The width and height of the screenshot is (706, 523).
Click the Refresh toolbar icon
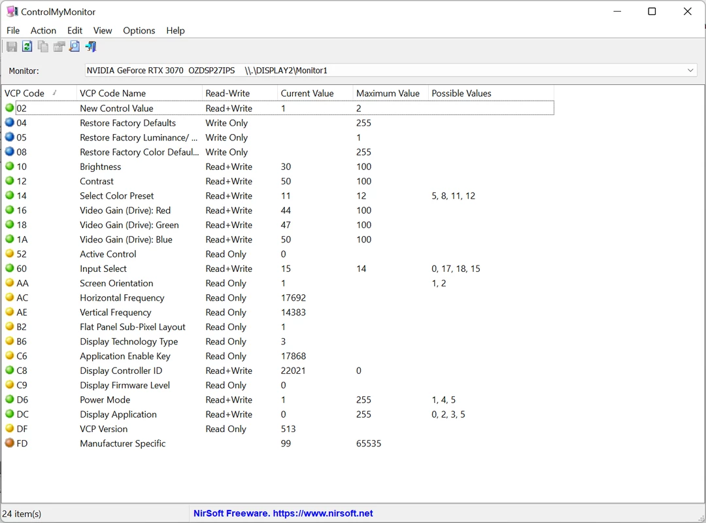pyautogui.click(x=27, y=46)
